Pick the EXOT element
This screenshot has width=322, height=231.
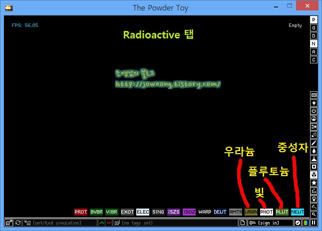coord(127,212)
